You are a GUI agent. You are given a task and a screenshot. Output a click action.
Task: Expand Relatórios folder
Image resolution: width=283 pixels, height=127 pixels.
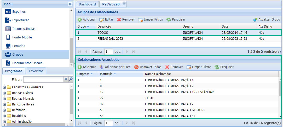(4, 116)
